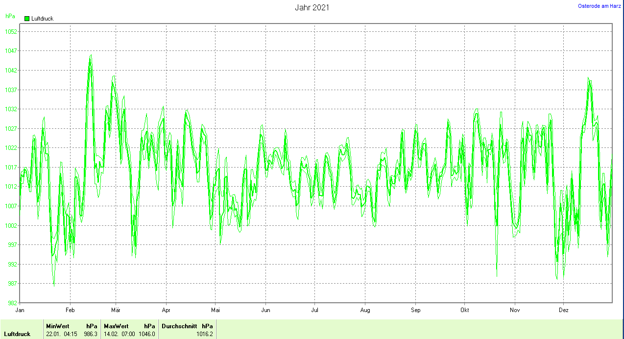Click the hPa axis unit label
The height and width of the screenshot is (339, 624).
coord(10,16)
